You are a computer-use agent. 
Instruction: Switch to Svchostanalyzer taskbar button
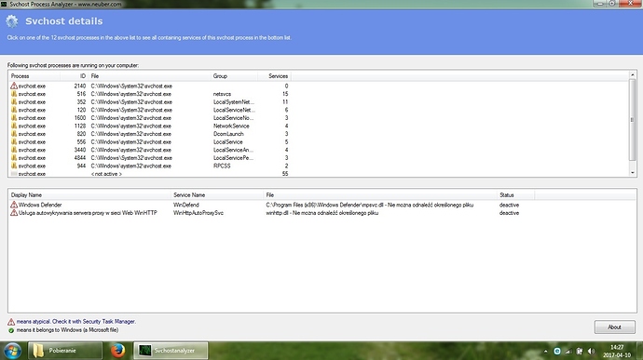[171, 351]
